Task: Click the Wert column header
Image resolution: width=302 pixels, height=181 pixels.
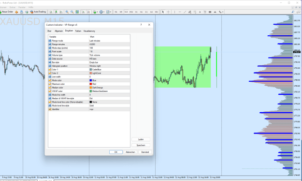Action: [109, 37]
